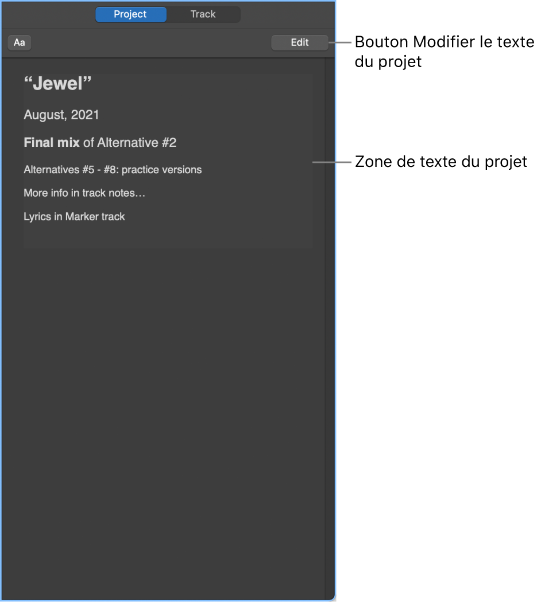Click the August, 2021 date line
The height and width of the screenshot is (603, 541).
(x=61, y=115)
